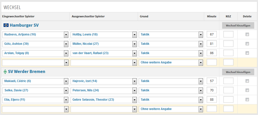Screen dimensions: 258x115
Task: Open reason dropdown for the Götz substitution
Action: pos(171,44)
